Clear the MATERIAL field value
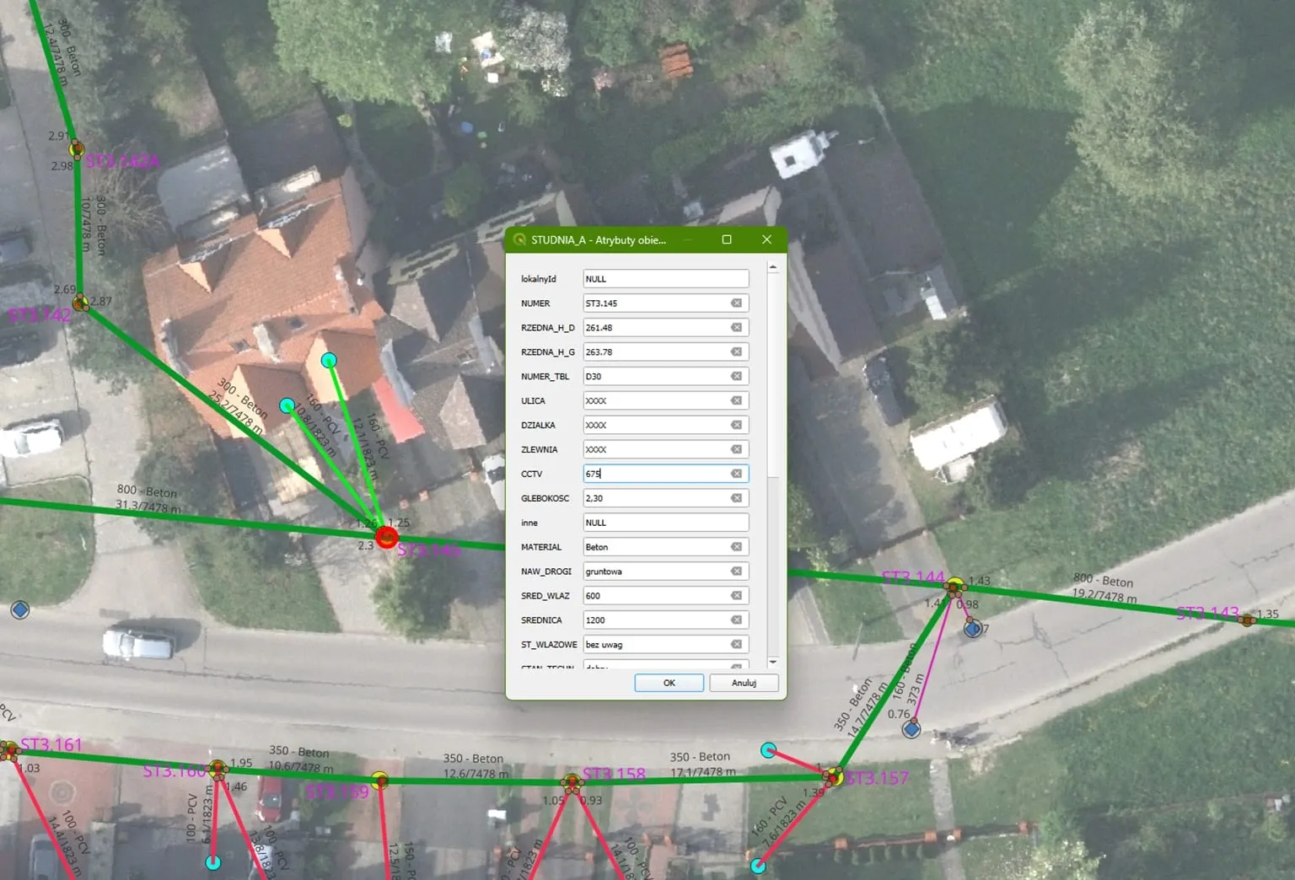The height and width of the screenshot is (880, 1295). (x=736, y=548)
